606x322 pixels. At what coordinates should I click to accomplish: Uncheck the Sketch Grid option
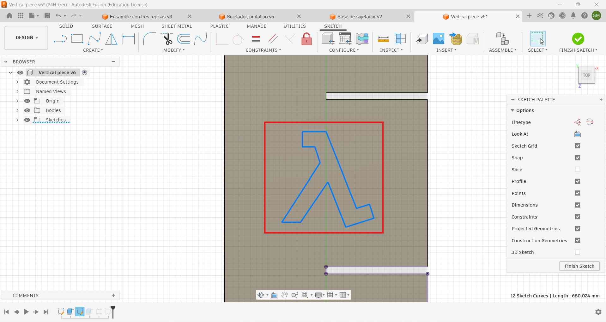tap(578, 146)
